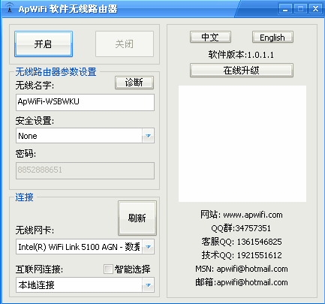325x304 pixels.
Task: Click the 密码 label
Action: click(26, 154)
